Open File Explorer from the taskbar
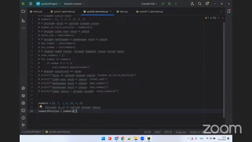This screenshot has width=252, height=142. 136,138
